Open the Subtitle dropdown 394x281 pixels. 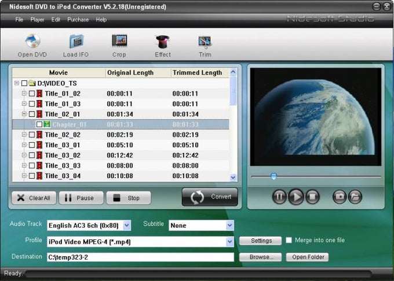pos(229,225)
